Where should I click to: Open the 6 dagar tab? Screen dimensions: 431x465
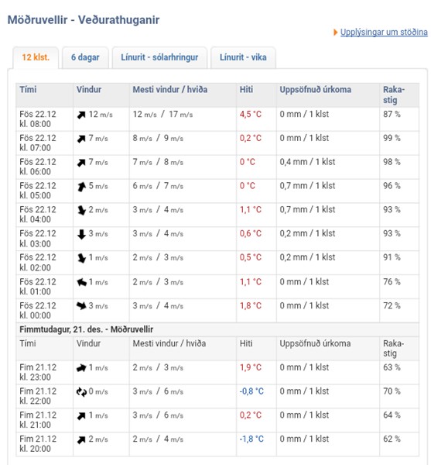(x=85, y=57)
